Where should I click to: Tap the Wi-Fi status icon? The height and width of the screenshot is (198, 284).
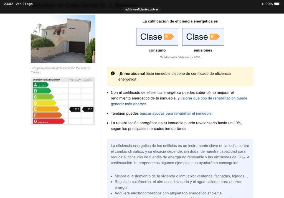(262, 4)
